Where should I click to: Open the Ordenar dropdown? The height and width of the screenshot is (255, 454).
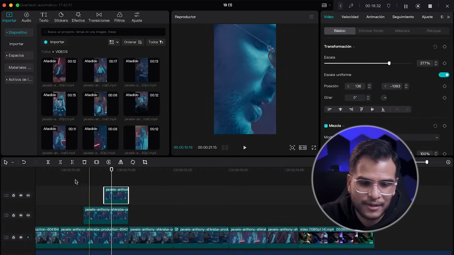132,42
